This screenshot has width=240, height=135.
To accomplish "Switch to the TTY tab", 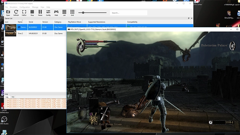I will tap(13, 97).
